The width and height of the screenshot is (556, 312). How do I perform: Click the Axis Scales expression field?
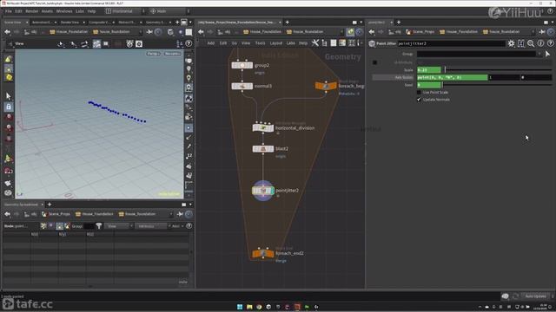(x=452, y=77)
